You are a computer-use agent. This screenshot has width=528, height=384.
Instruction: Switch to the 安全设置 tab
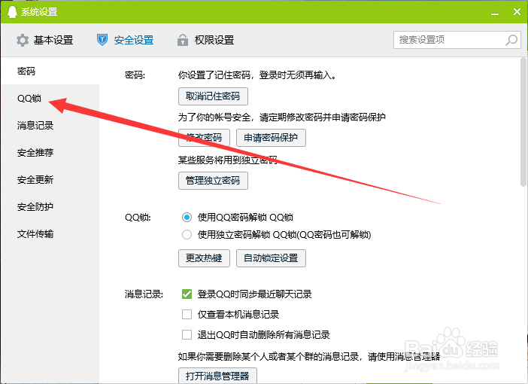pos(125,40)
